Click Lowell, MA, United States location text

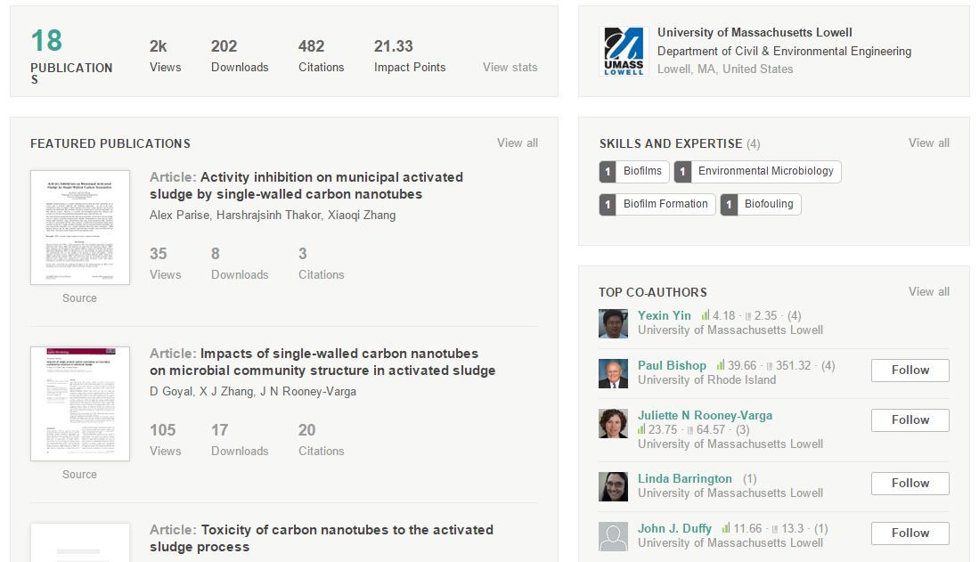click(725, 69)
